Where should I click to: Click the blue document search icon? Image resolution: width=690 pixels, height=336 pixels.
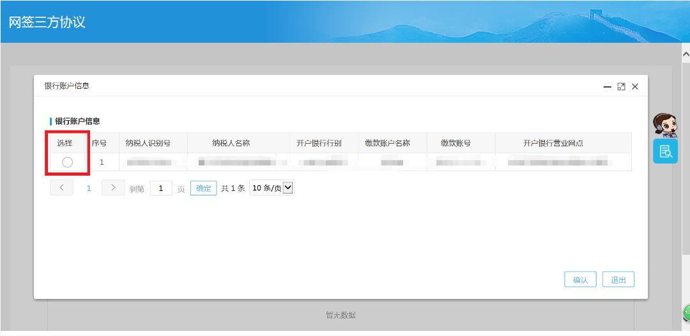665,151
